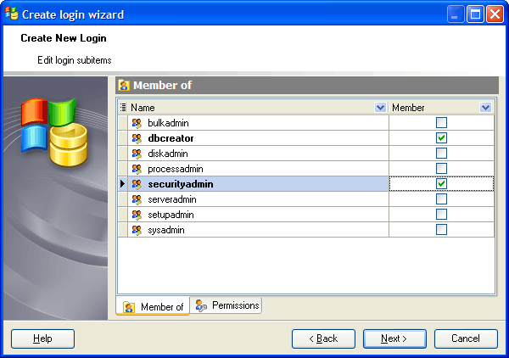
Task: Click the setupadmin role icon
Action: click(137, 215)
